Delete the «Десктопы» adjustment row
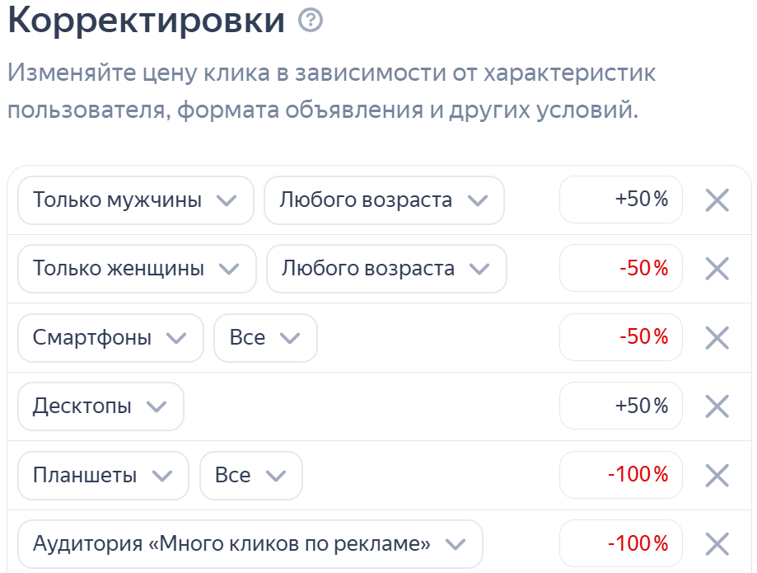Screen dimensions: 757x573 click(716, 406)
